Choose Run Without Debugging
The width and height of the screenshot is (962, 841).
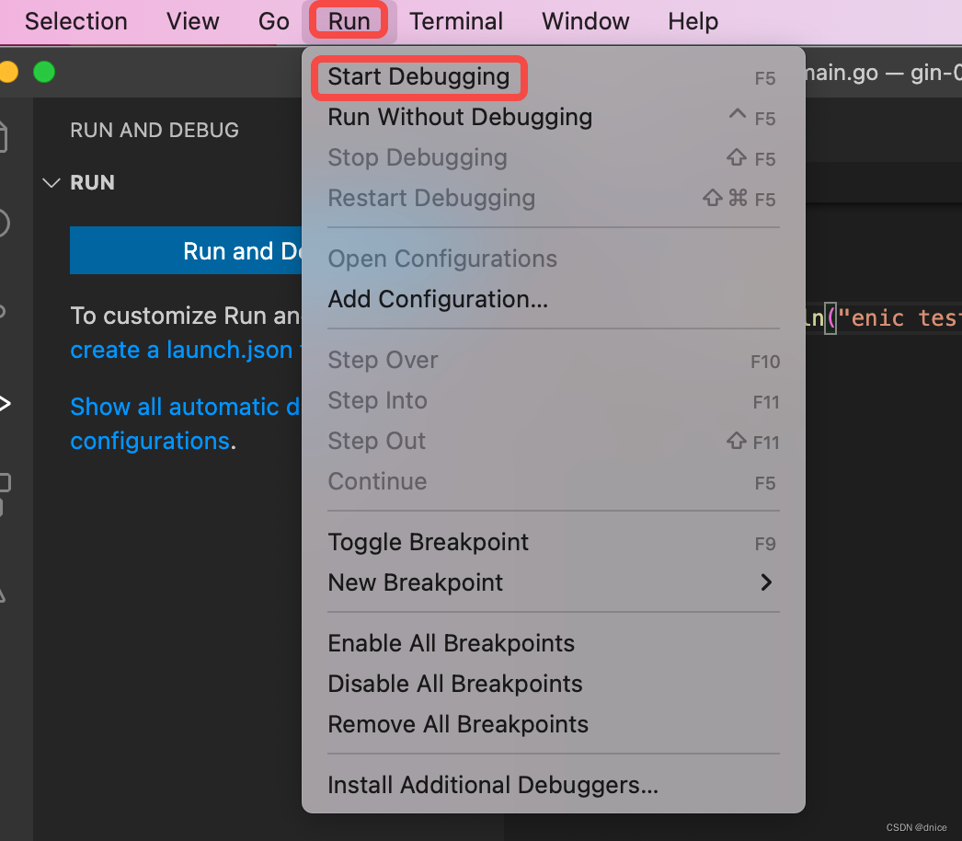tap(460, 118)
